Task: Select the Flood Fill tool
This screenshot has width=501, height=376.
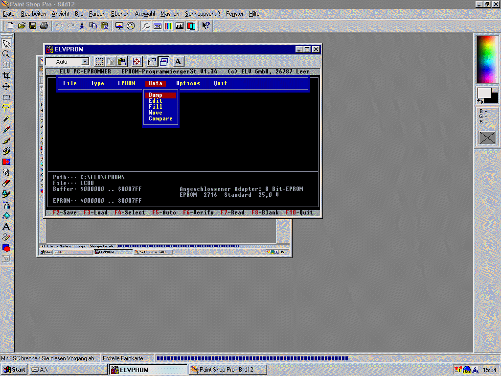Action: point(6,215)
